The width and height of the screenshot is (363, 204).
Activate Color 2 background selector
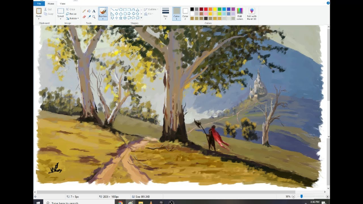pos(185,14)
